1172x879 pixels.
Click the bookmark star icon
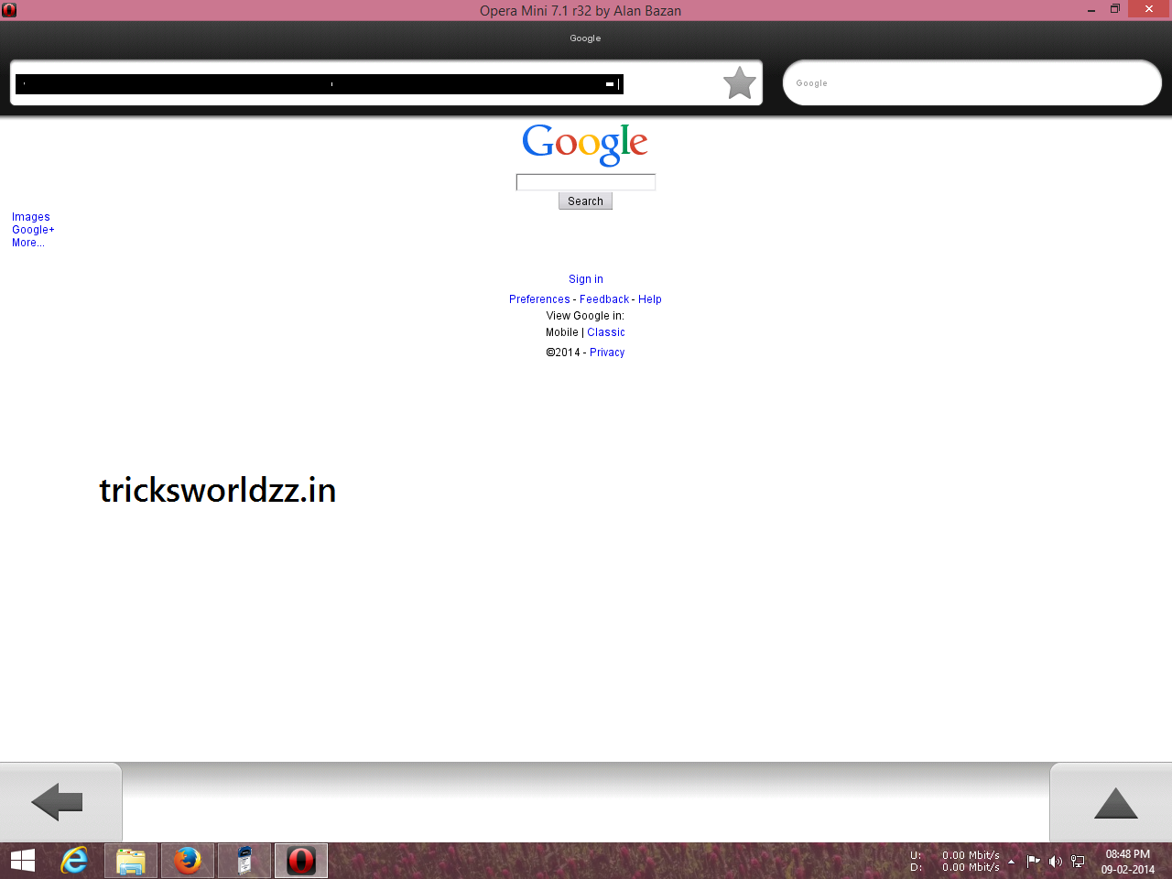click(740, 83)
